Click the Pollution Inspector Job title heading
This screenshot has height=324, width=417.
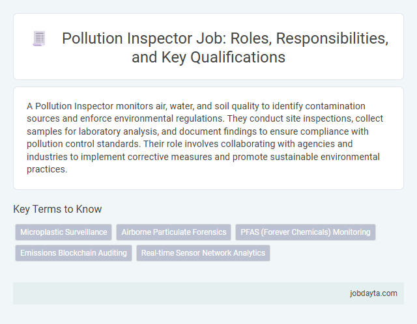click(x=225, y=47)
